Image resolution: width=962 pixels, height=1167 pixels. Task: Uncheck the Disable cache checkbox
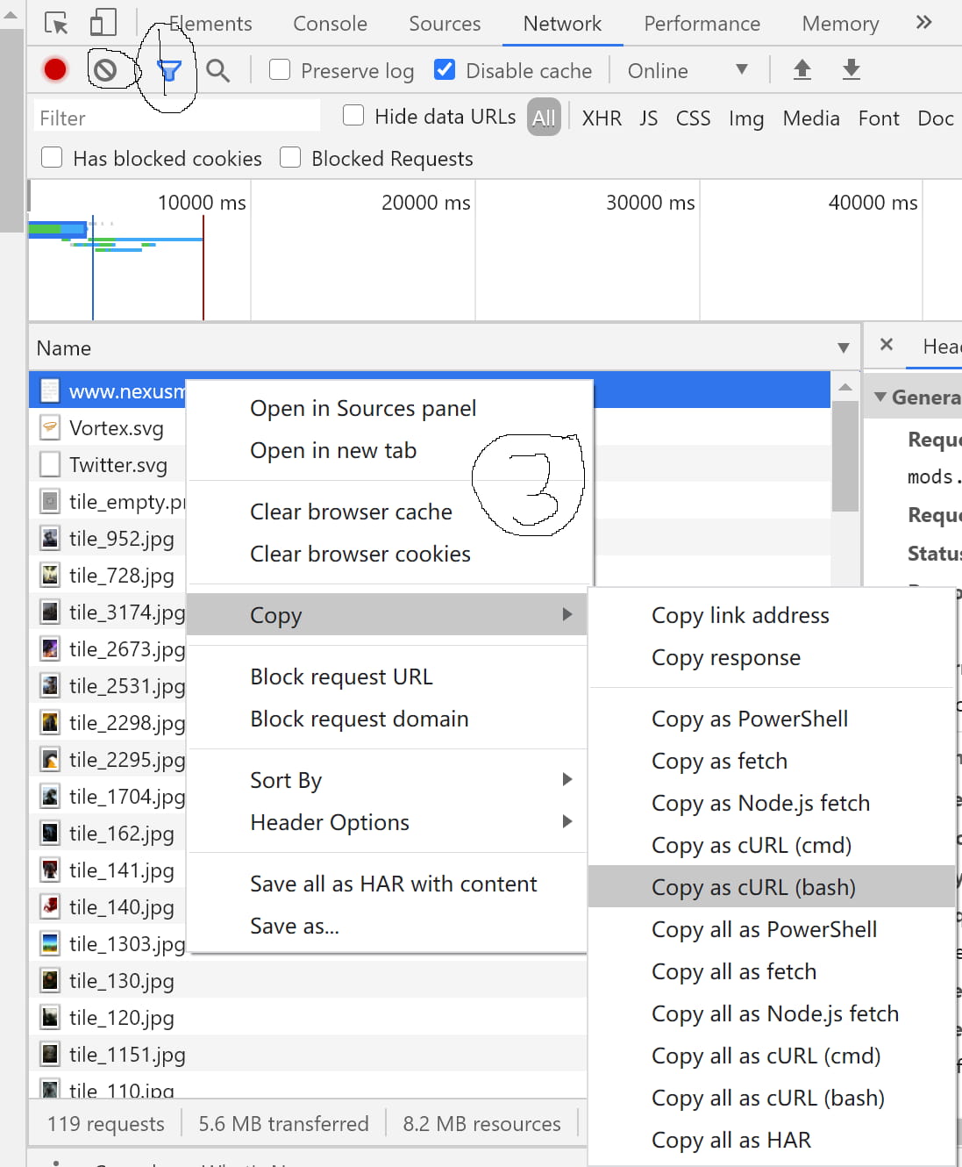pos(445,69)
